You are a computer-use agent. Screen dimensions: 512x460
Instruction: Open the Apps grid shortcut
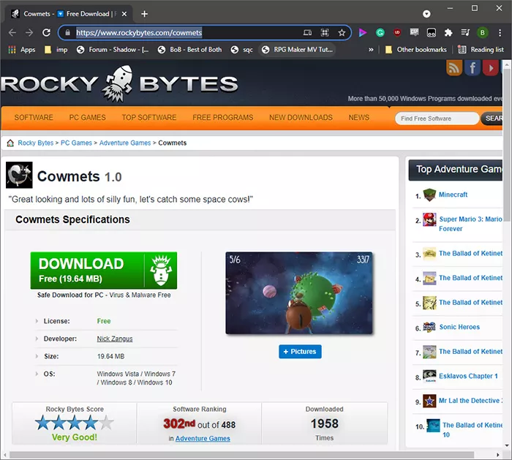[x=21, y=50]
